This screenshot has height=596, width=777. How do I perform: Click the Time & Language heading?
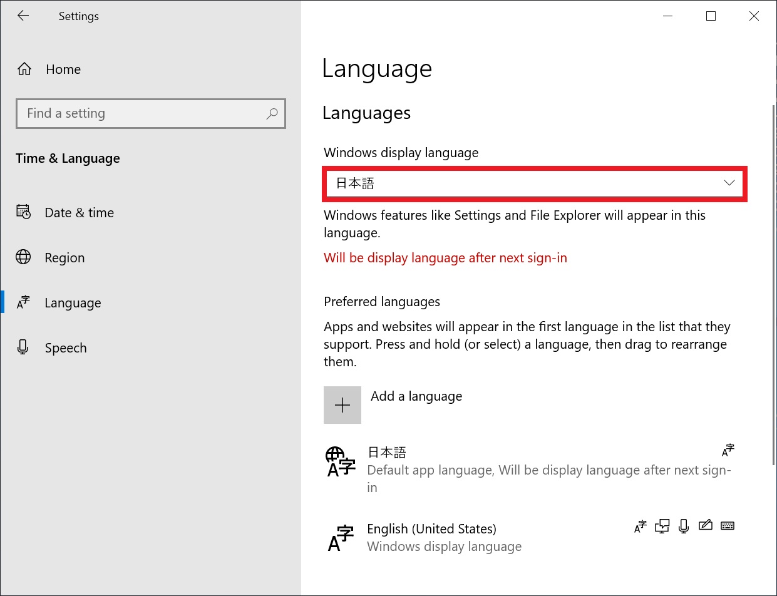[x=68, y=158]
